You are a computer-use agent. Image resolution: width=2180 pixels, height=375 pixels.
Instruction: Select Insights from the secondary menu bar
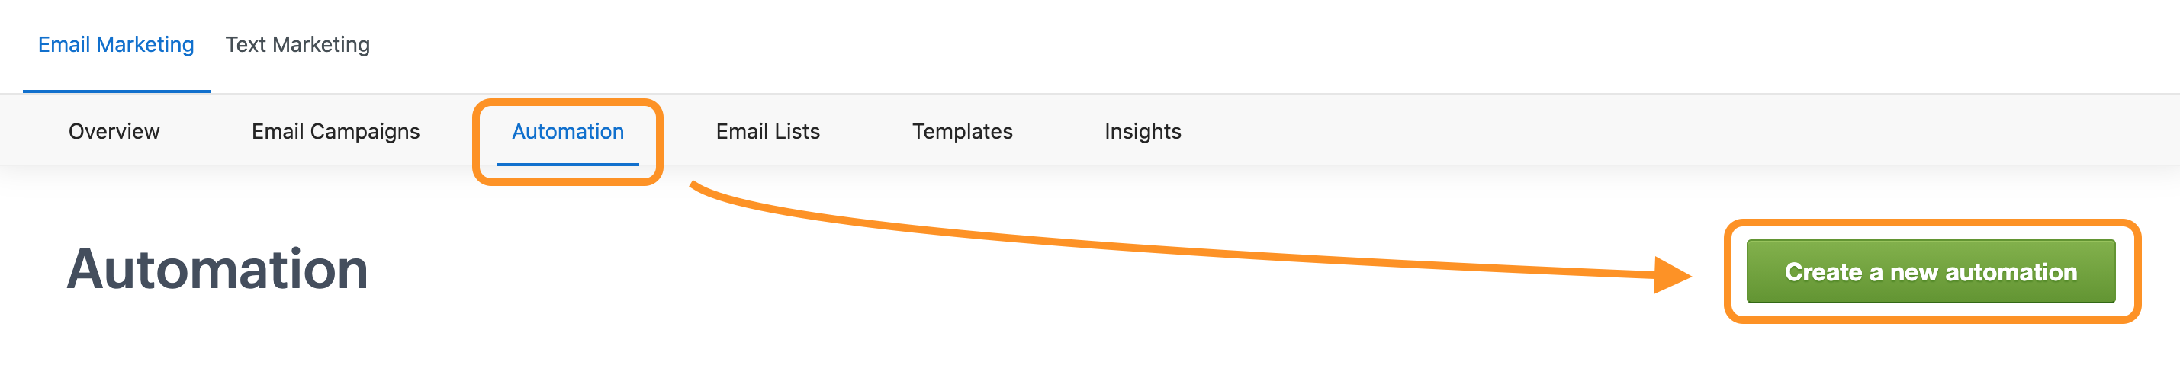[1143, 131]
